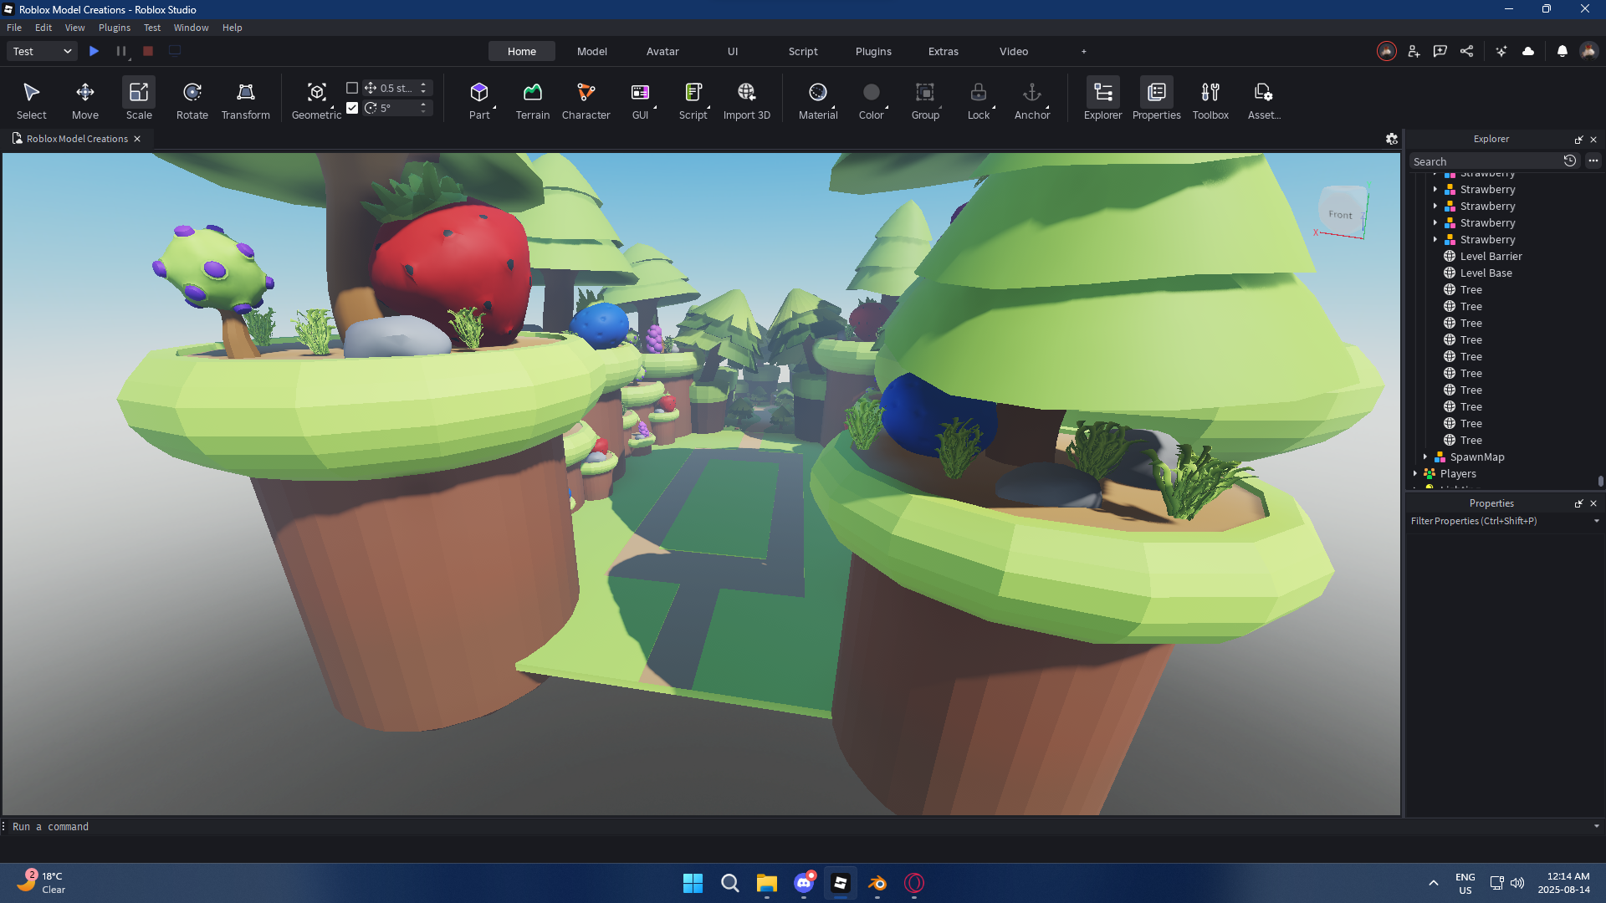Screen dimensions: 1606x903
Task: Disable the rotation snap checkbox
Action: (x=352, y=108)
